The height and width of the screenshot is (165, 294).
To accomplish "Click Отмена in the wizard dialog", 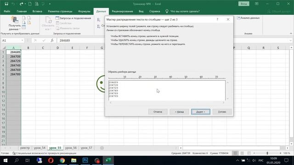I will pyautogui.click(x=158, y=112).
